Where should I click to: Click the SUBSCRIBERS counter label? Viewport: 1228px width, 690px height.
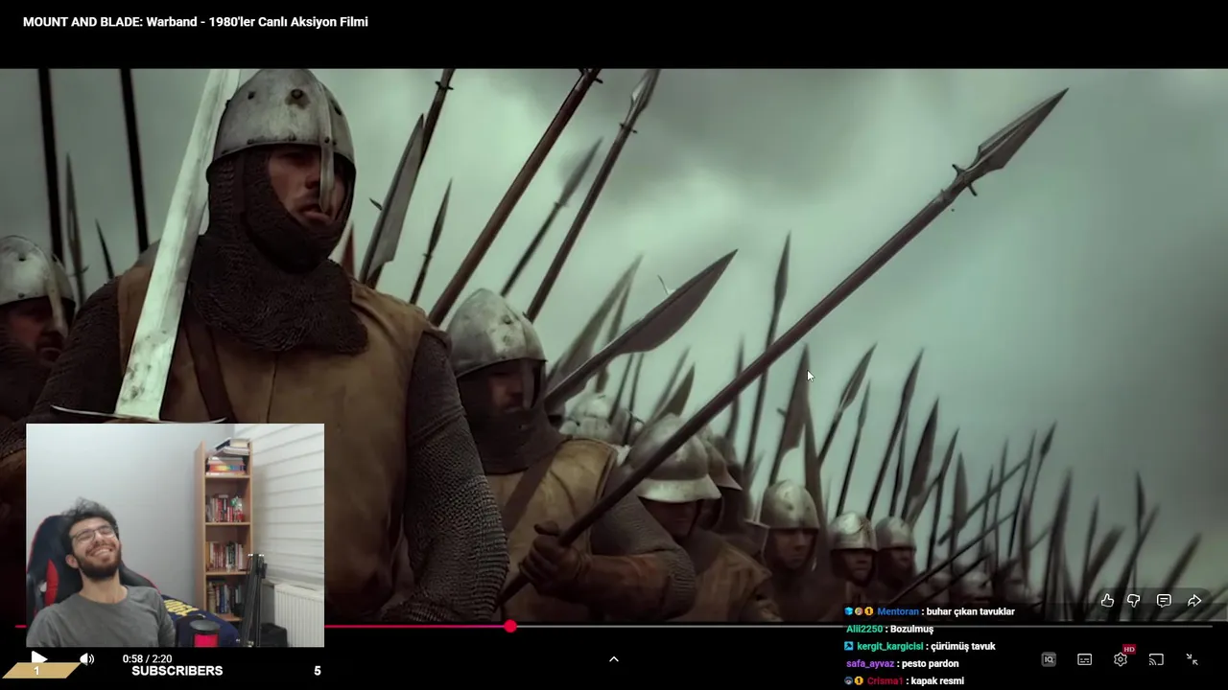click(x=177, y=671)
